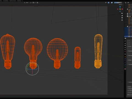Click the green Y axis on navigation gizmo
This screenshot has width=132, height=99.
[120, 9]
